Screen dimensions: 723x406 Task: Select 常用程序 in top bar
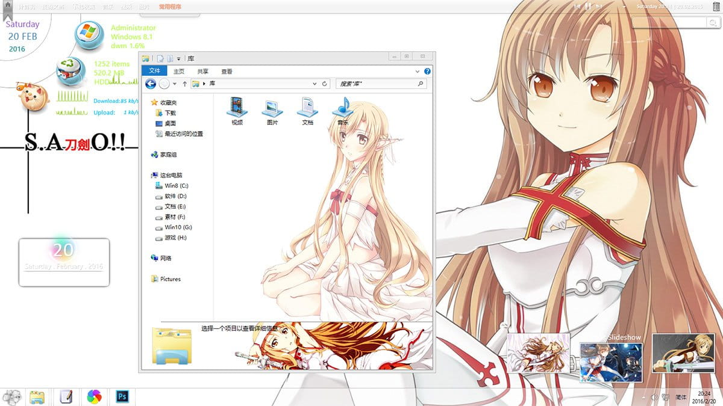(x=170, y=7)
